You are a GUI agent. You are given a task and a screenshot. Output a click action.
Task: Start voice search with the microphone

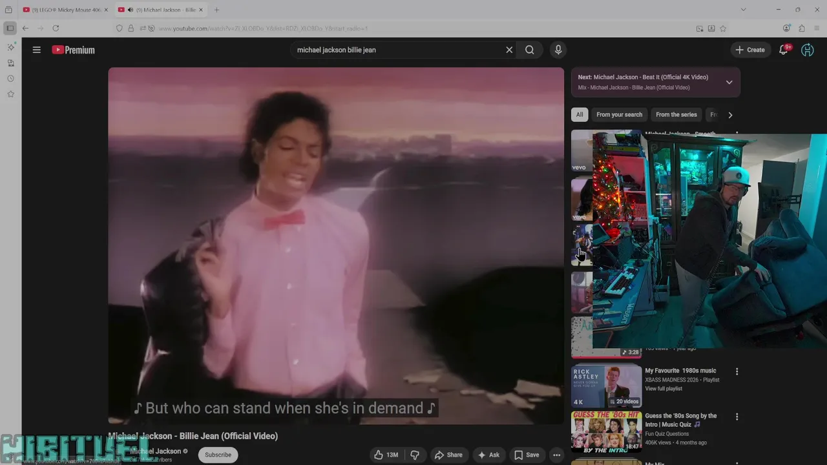(x=558, y=50)
